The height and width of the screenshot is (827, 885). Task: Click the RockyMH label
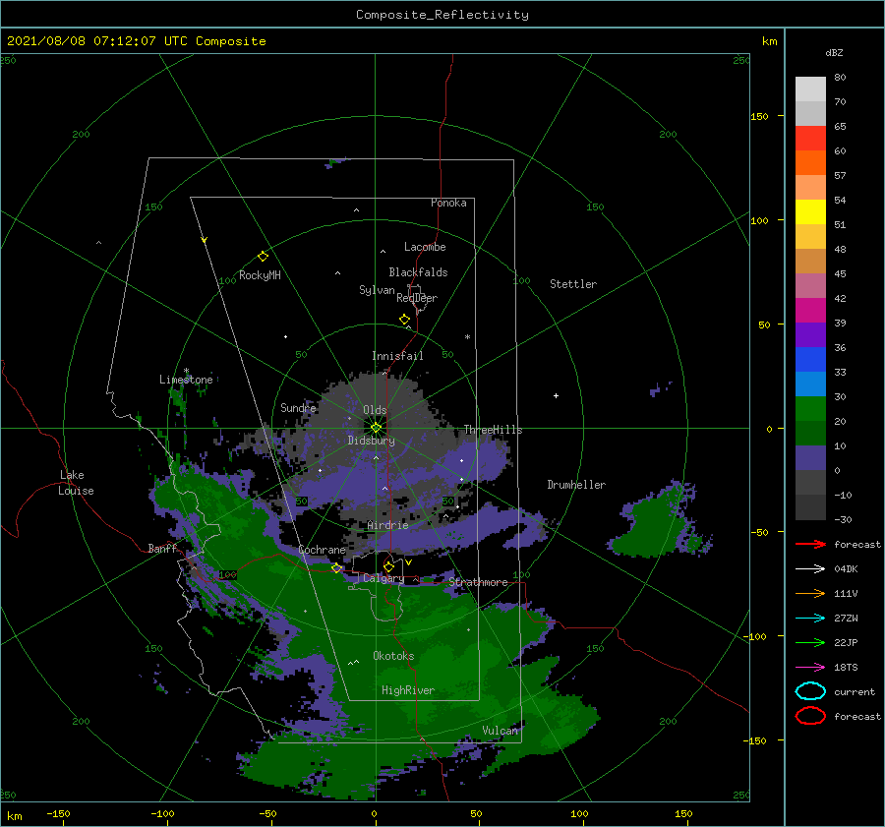pos(260,275)
